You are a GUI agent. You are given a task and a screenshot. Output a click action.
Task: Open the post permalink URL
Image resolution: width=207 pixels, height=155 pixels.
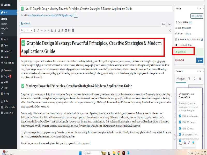coord(51,15)
